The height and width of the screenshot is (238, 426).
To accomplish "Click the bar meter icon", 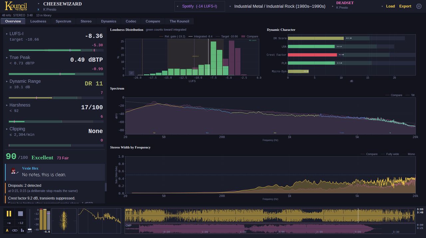I will click(22, 230).
